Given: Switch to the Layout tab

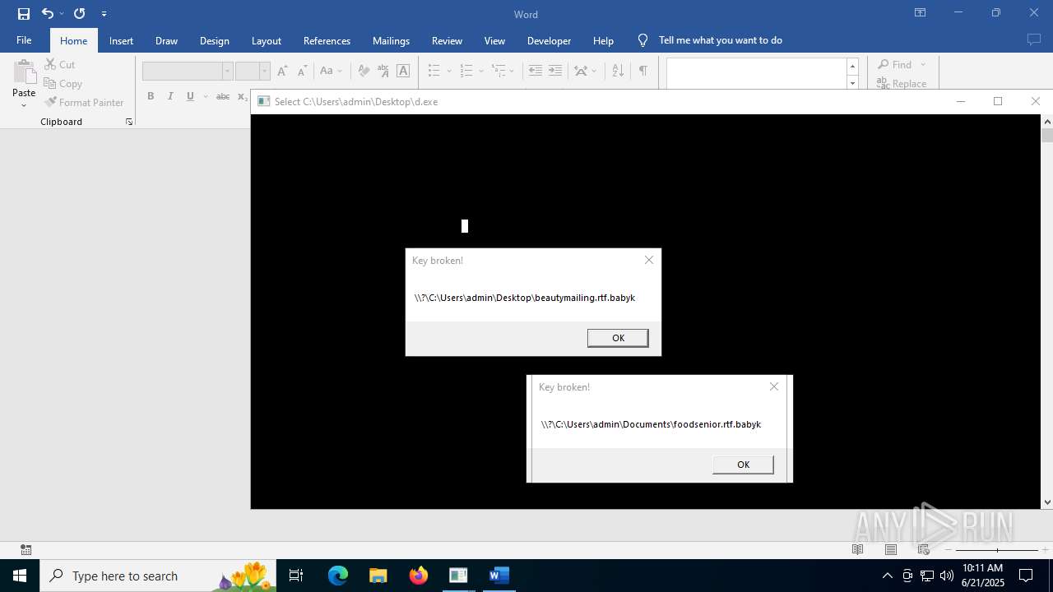Looking at the screenshot, I should tap(266, 40).
